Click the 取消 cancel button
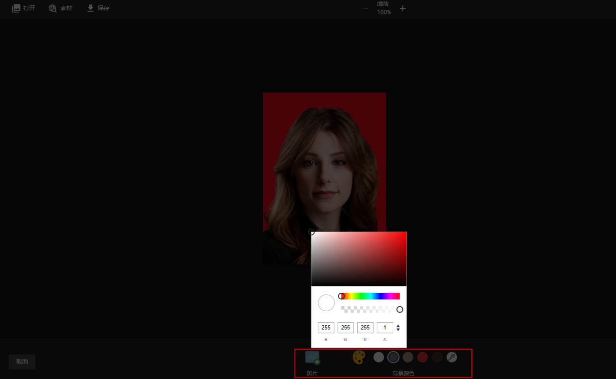Viewport: 616px width, 379px height. pyautogui.click(x=22, y=362)
